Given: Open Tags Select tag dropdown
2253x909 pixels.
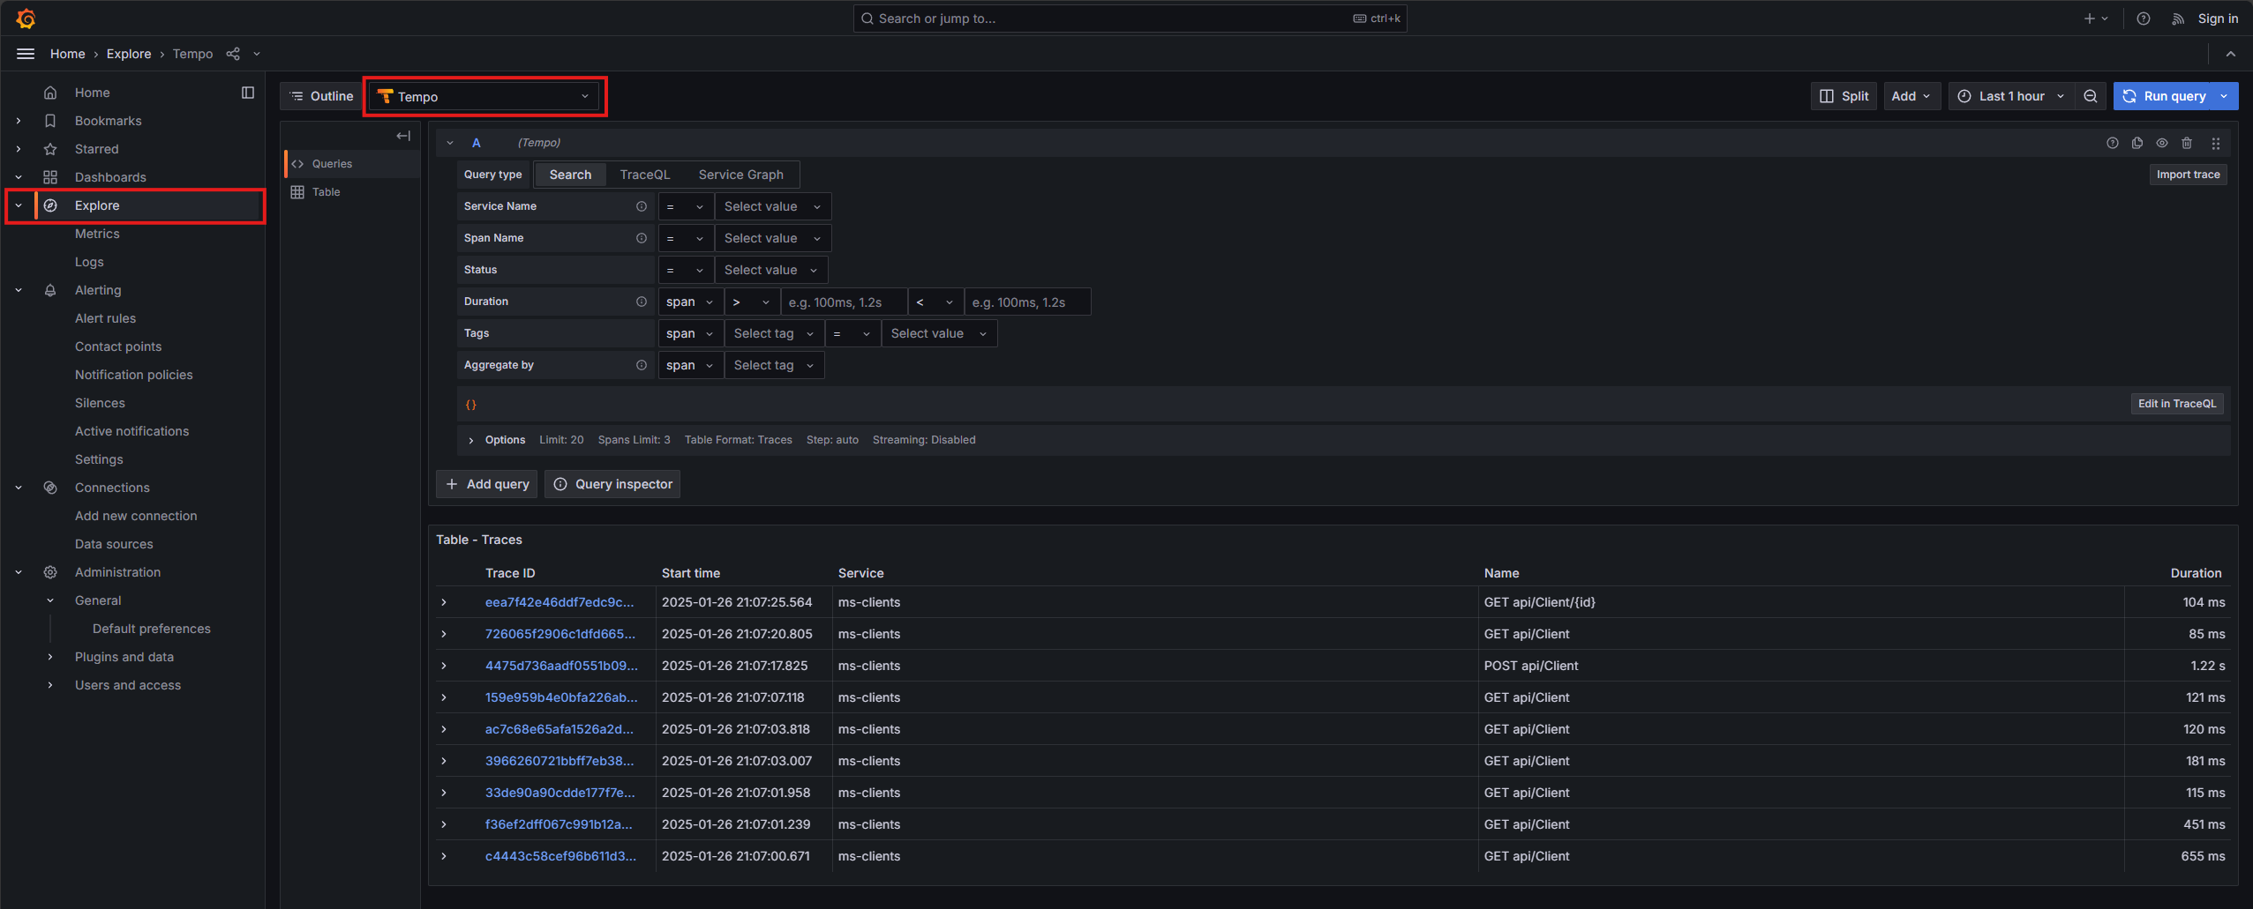Looking at the screenshot, I should (774, 333).
